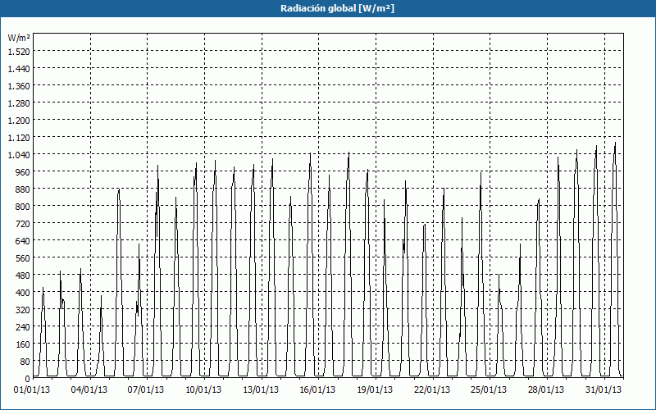The image size is (656, 410).
Task: Select the 320 axis value
Action: click(x=23, y=310)
